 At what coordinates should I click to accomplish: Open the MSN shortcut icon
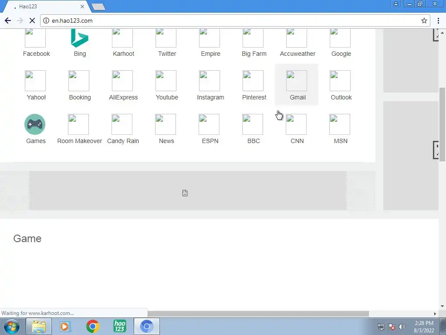pyautogui.click(x=339, y=124)
